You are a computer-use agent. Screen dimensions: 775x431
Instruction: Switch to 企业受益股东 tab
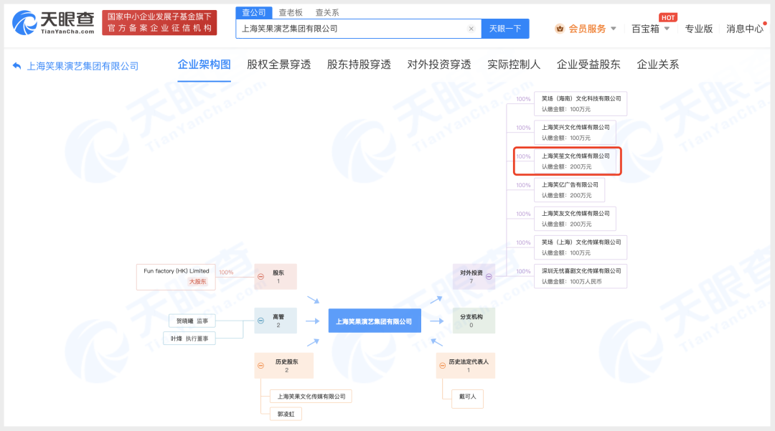point(588,65)
